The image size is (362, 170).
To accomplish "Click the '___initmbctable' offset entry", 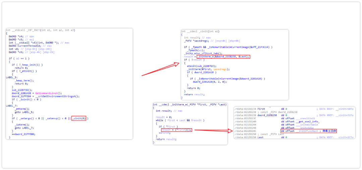I will (307, 124).
